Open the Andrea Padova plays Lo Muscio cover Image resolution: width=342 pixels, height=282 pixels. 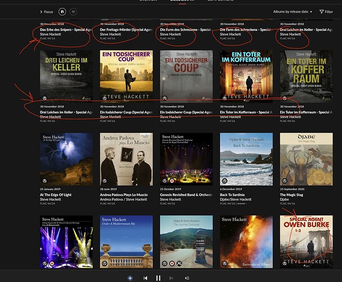(x=126, y=159)
